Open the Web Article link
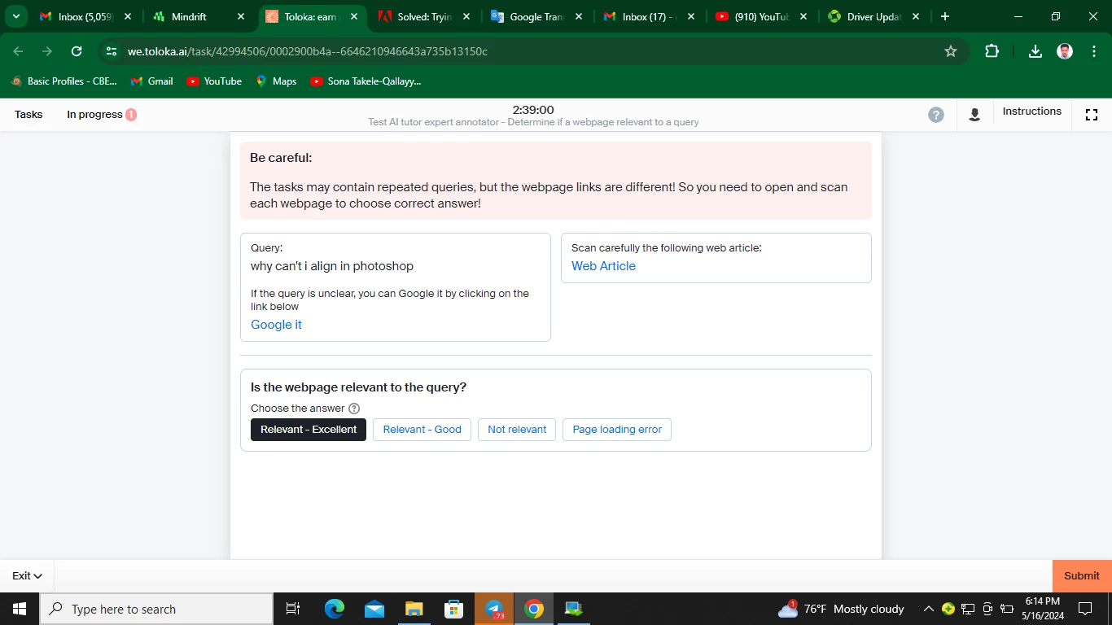The height and width of the screenshot is (625, 1112). coord(603,266)
